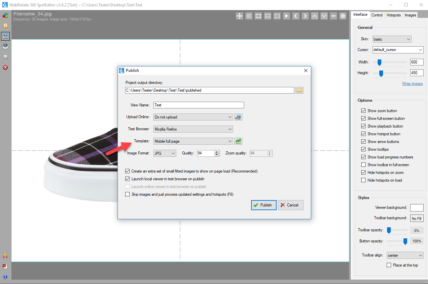Click the Cancel button in dialog

click(291, 205)
